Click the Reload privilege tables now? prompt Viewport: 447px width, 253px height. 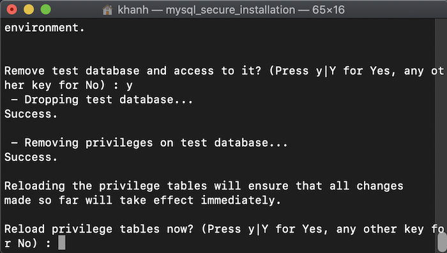tap(99, 229)
